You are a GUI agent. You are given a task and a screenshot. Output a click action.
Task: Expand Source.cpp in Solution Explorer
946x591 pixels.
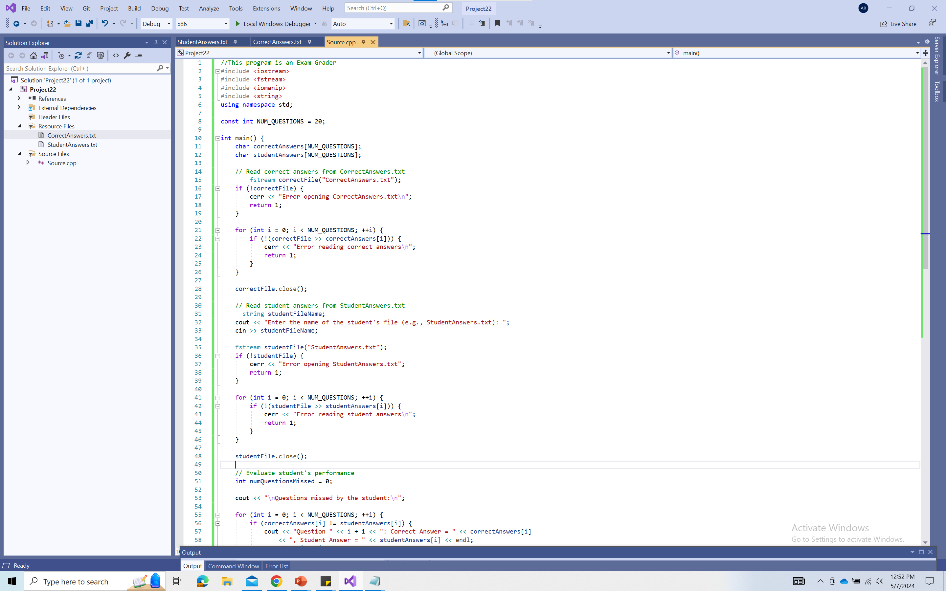28,163
